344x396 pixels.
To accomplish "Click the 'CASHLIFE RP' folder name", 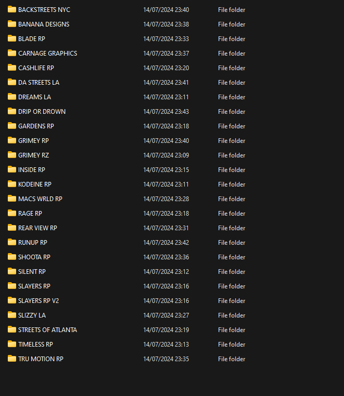I will [36, 68].
